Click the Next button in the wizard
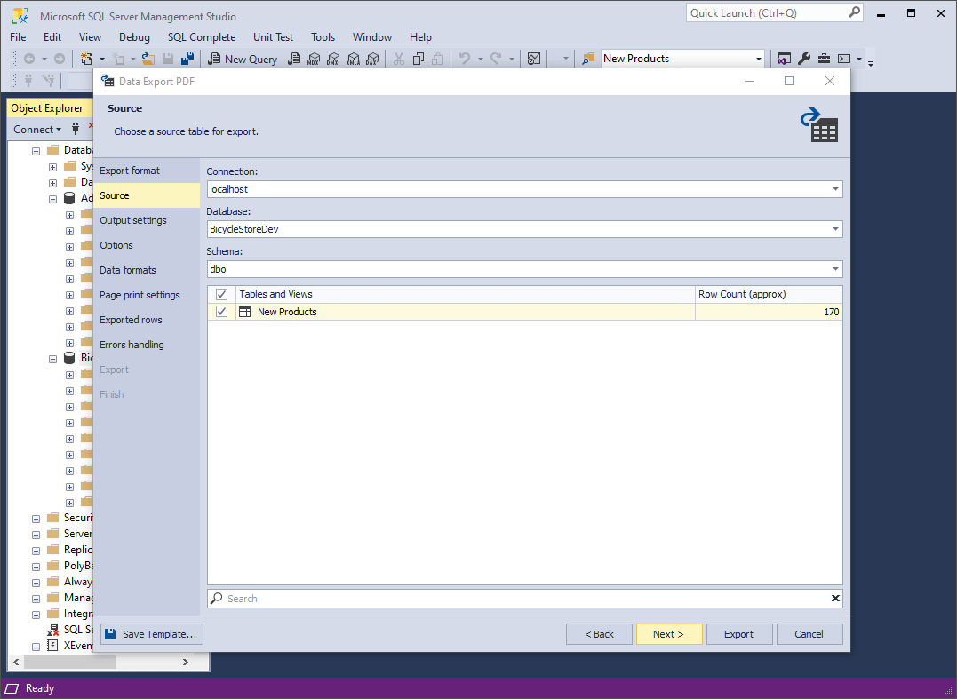The width and height of the screenshot is (957, 699). pyautogui.click(x=669, y=633)
